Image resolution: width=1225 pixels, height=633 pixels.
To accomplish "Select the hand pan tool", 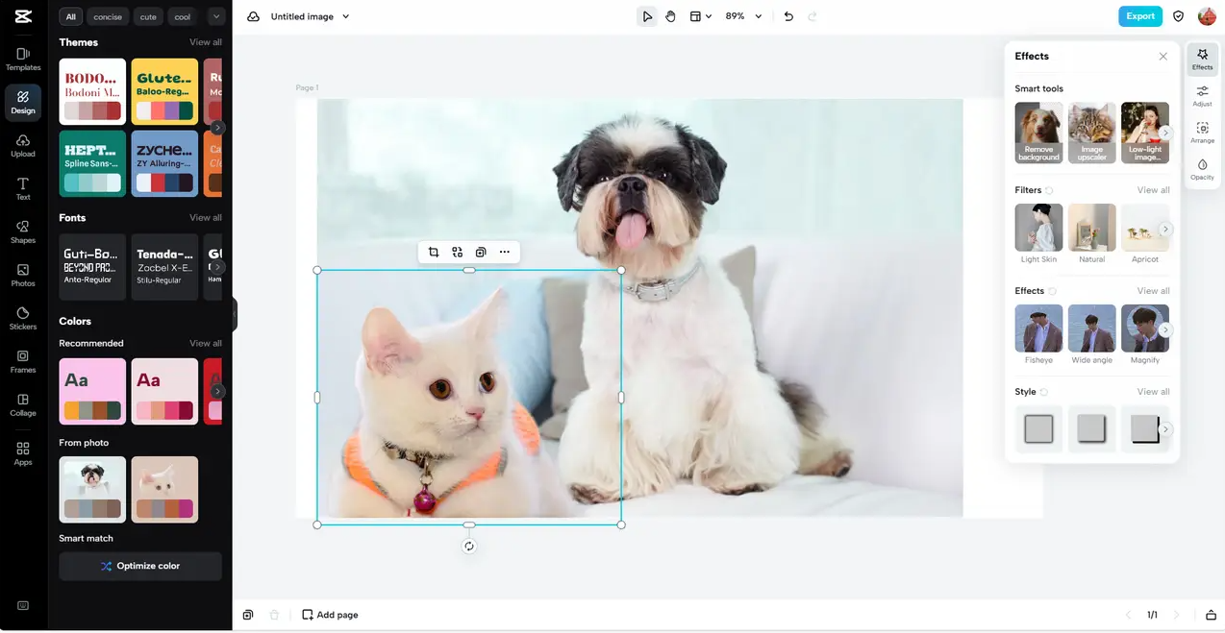I will 671,16.
